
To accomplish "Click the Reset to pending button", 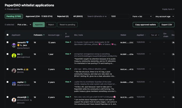I will point(67,25).
